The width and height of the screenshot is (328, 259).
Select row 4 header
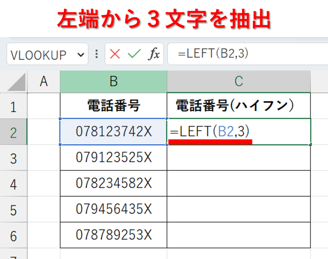click(x=13, y=183)
